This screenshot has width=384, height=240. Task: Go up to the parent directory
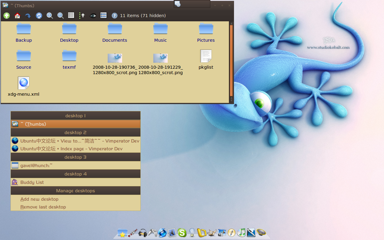tap(7, 16)
